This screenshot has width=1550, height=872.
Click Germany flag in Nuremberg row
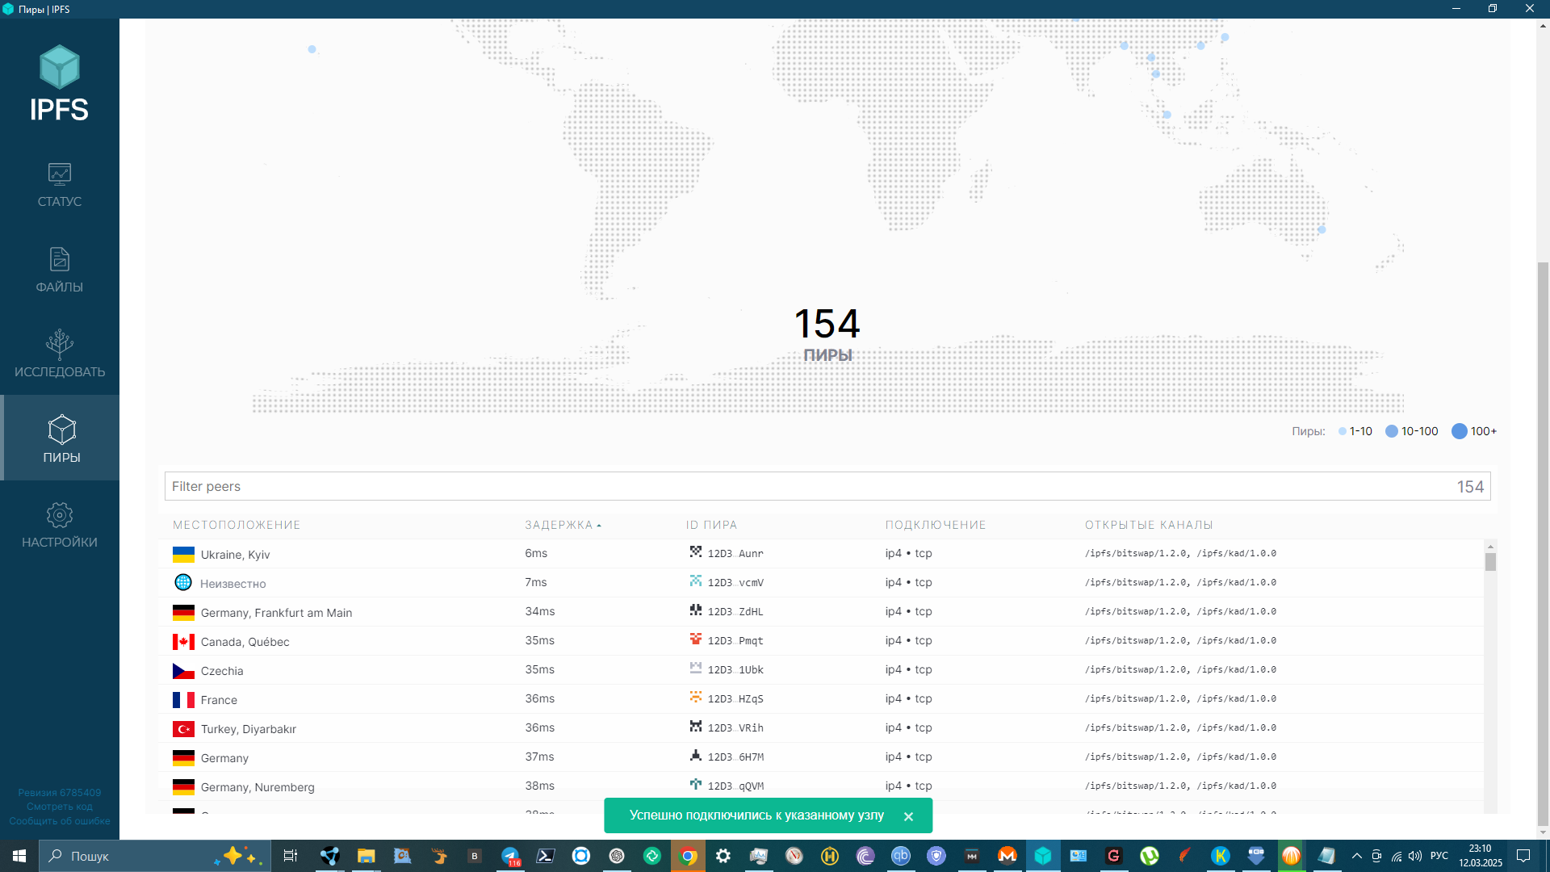tap(183, 787)
